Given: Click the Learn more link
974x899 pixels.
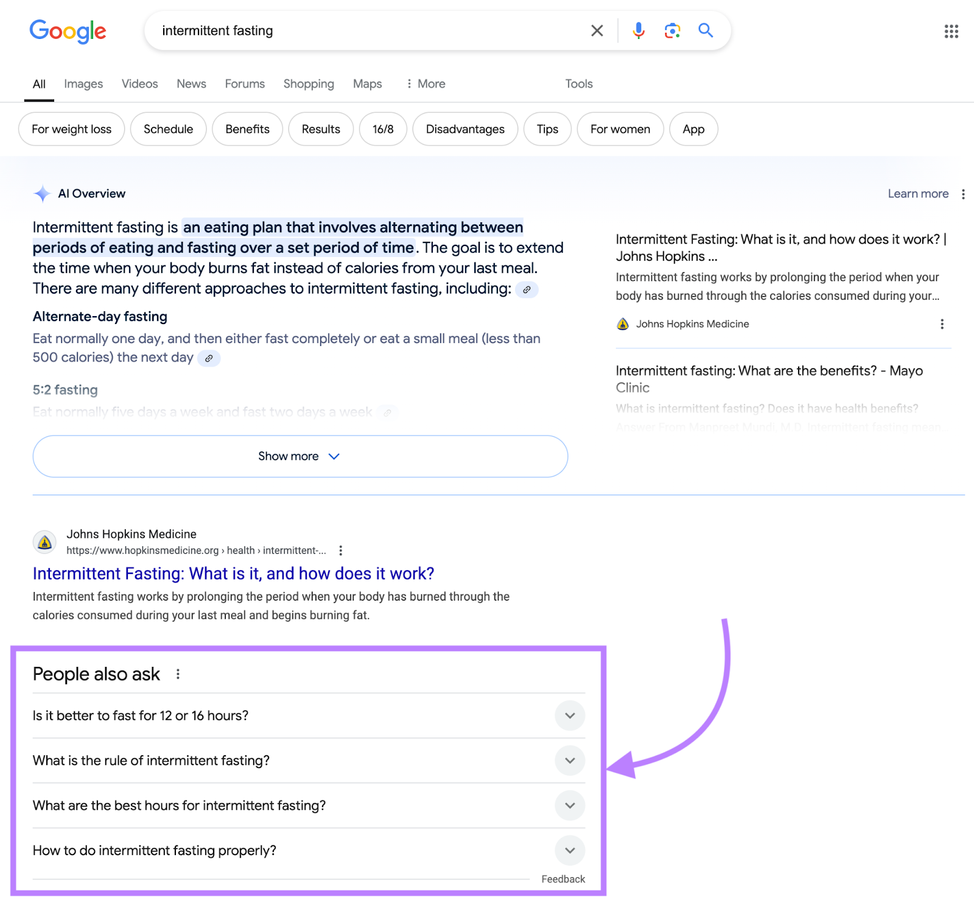Looking at the screenshot, I should tap(917, 194).
